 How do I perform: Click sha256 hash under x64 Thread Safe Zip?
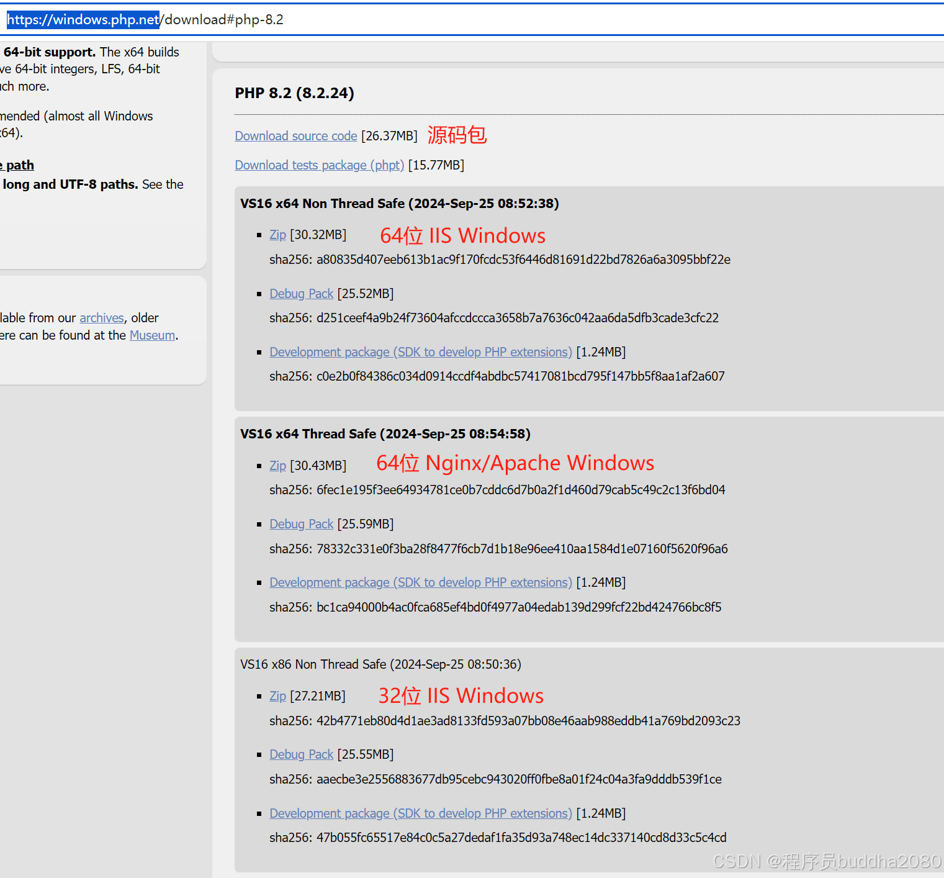[497, 490]
